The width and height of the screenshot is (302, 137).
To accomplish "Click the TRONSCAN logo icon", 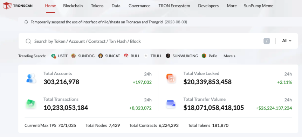I will (x=7, y=6).
